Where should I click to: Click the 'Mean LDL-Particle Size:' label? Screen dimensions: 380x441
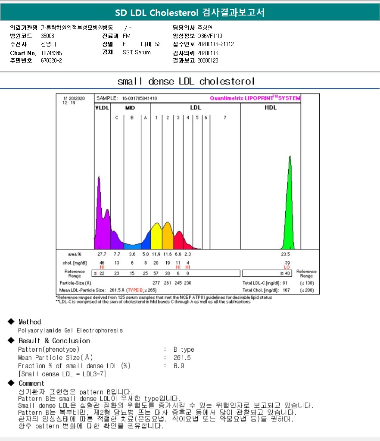tap(83, 290)
